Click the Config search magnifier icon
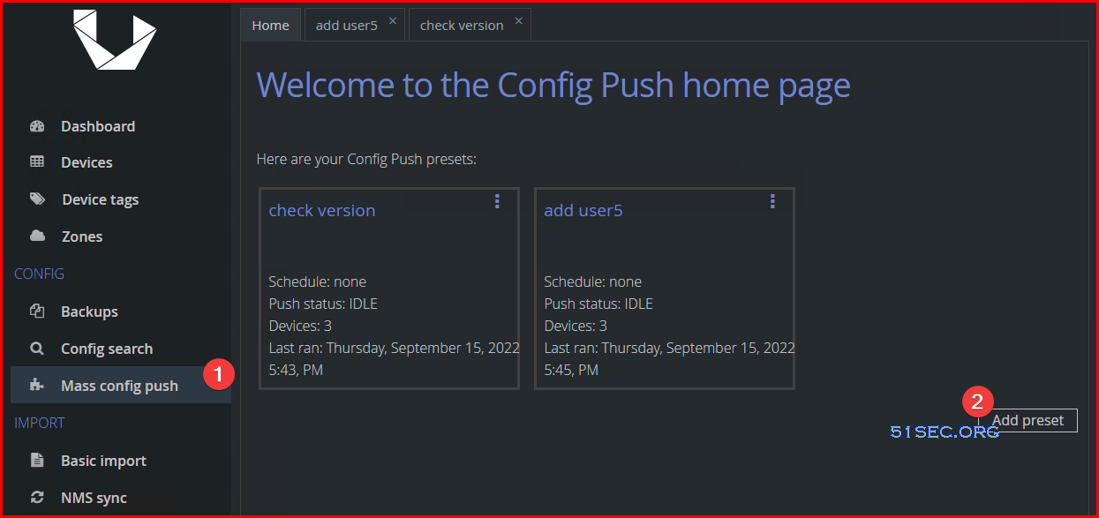 [x=37, y=349]
